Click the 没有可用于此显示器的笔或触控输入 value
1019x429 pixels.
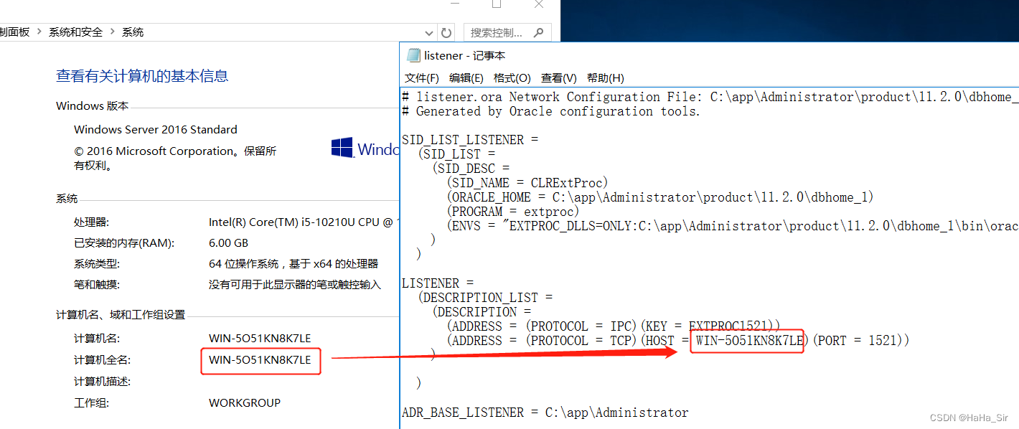point(295,285)
